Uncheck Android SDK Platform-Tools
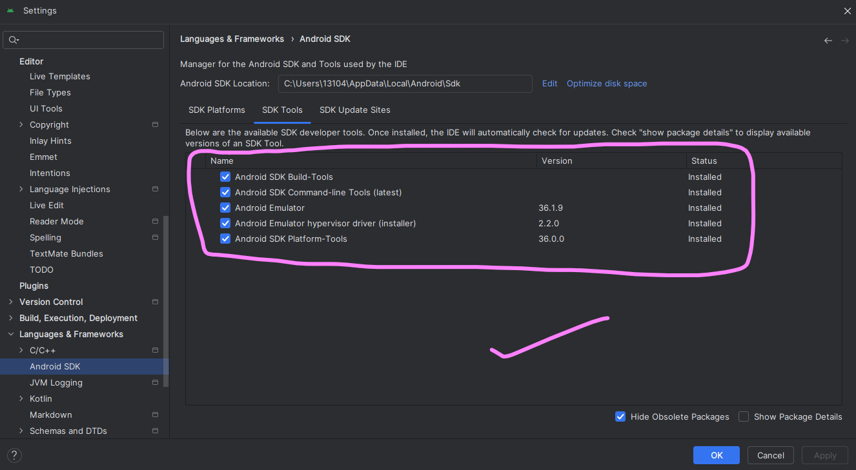The height and width of the screenshot is (470, 856). coord(225,239)
